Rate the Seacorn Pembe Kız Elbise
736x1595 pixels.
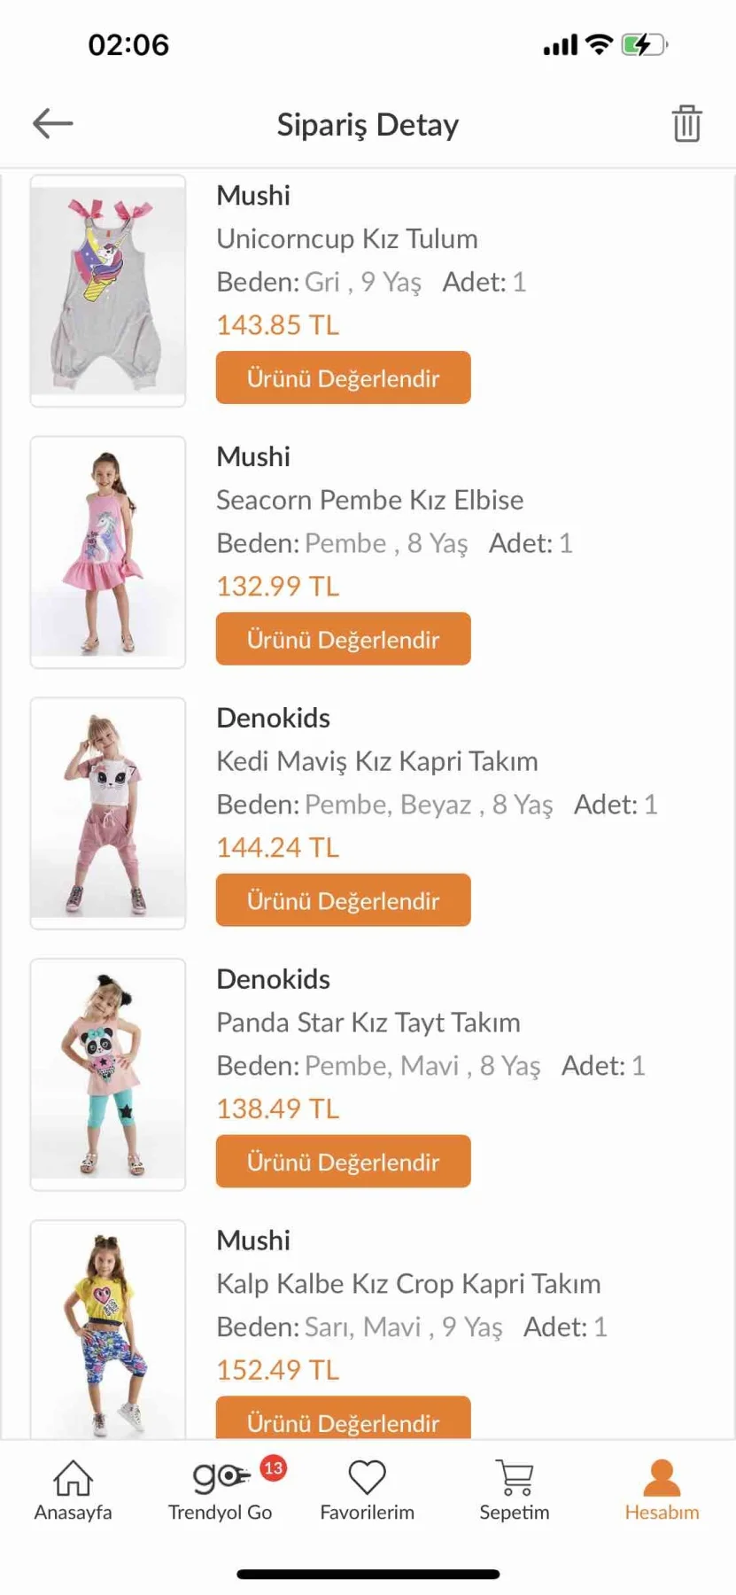coord(343,639)
